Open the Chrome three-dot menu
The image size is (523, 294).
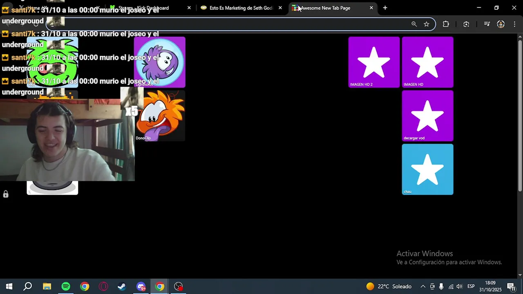tap(514, 24)
